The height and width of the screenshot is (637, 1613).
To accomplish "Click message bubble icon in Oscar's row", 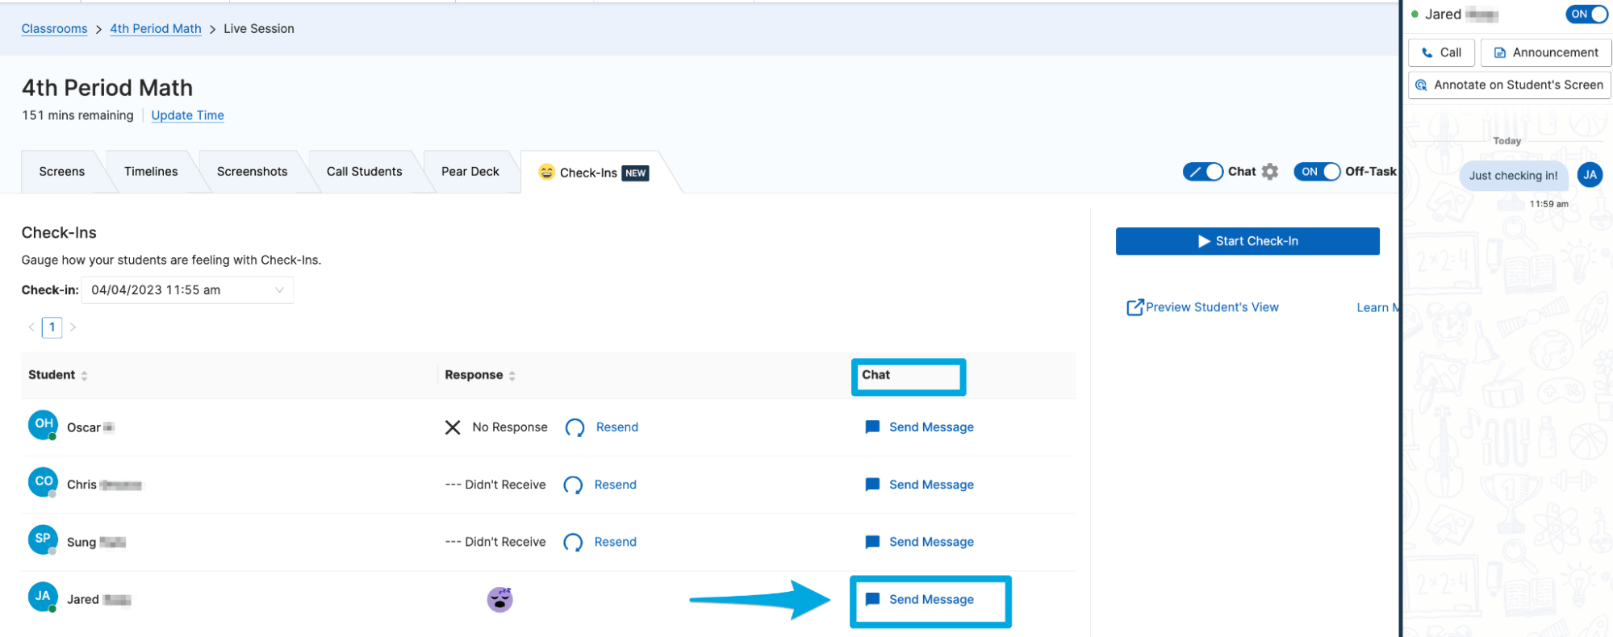I will point(872,427).
